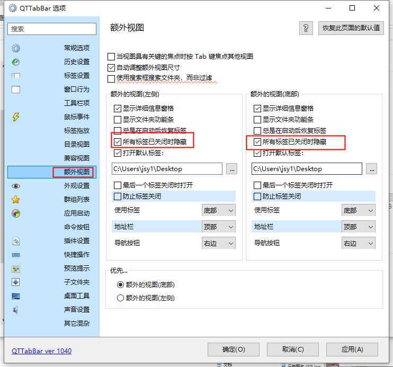Click bottom view Desktop path field
Viewport: 393px width, 367px height.
click(x=307, y=169)
